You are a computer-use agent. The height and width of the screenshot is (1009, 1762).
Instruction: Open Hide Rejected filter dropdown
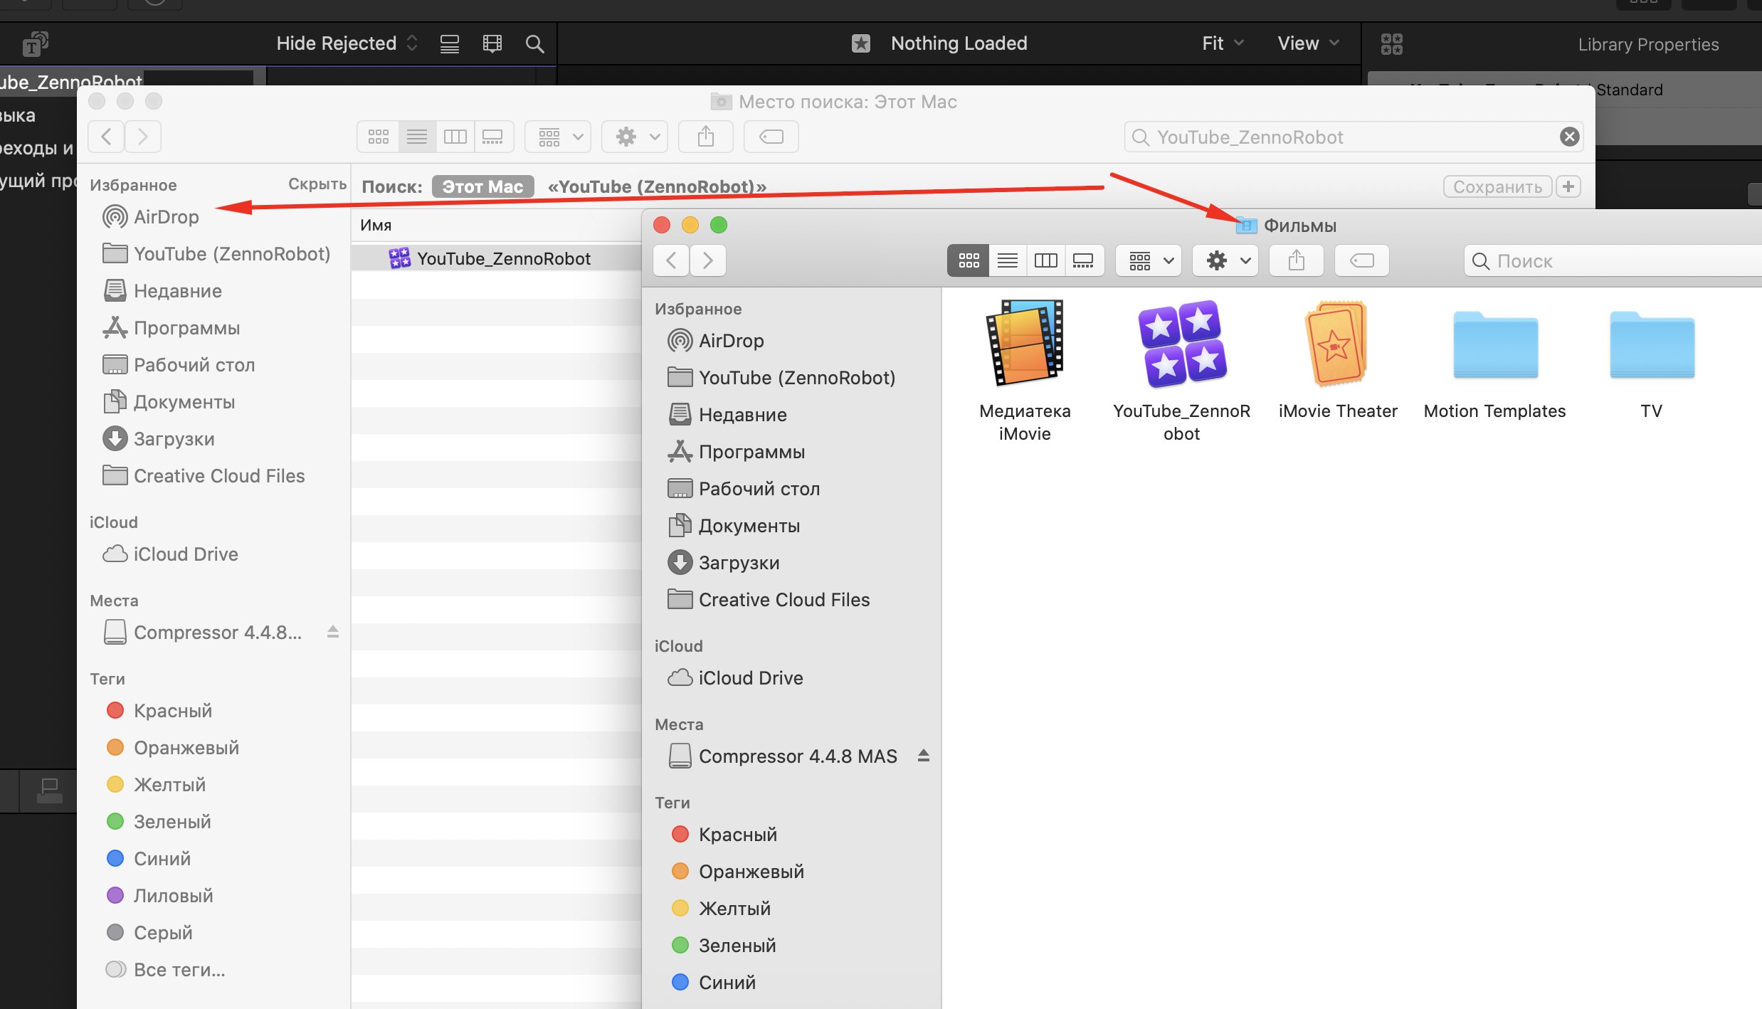[x=347, y=43]
